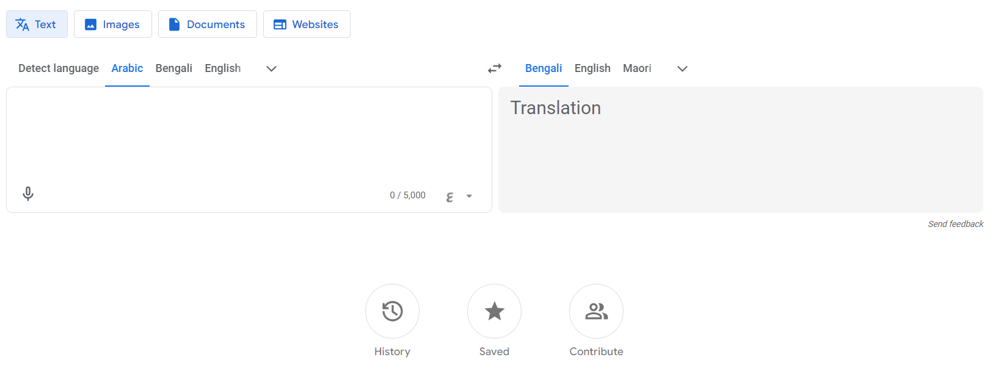Expand the source language list chevron
The width and height of the screenshot is (1004, 382).
point(272,68)
